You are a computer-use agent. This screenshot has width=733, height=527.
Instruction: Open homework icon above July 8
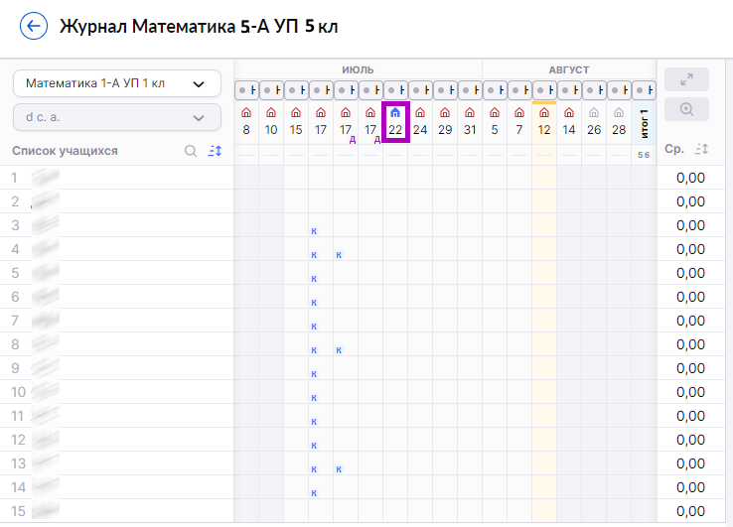point(246,112)
